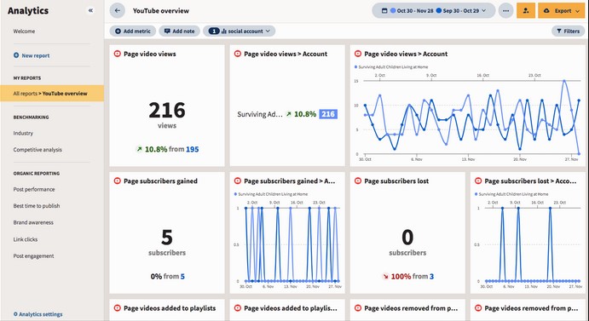589x321 pixels.
Task: Click the note icon on Add note
Action: click(167, 32)
